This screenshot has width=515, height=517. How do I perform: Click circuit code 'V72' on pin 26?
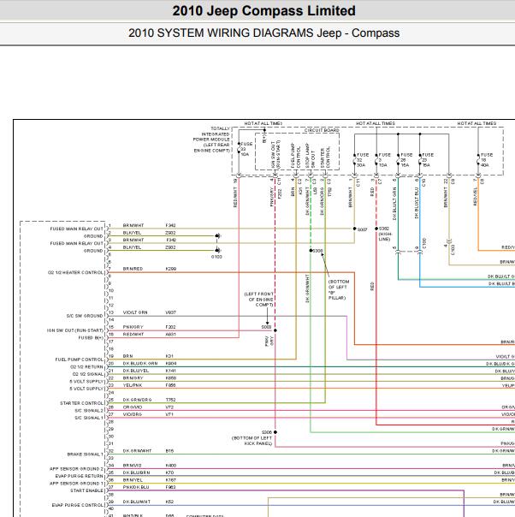coord(169,407)
